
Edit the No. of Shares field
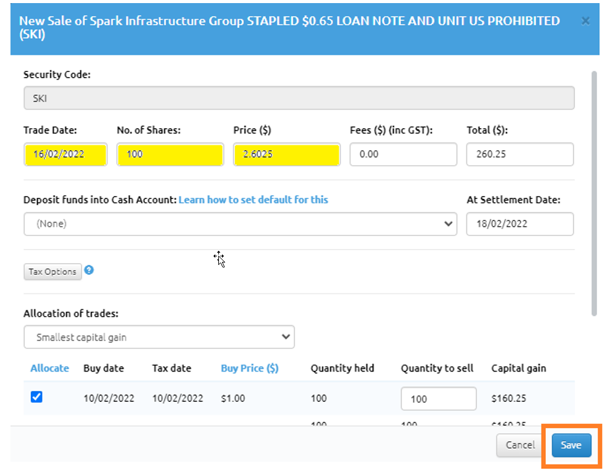tap(170, 154)
